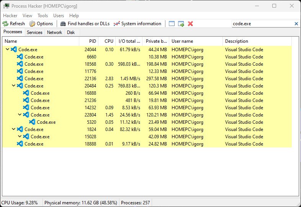
Task: Collapse the Code.exe PID 1824 node
Action: coord(14,129)
